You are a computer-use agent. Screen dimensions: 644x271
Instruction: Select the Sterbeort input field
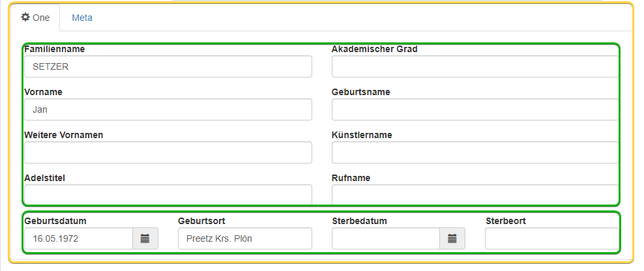coord(552,238)
